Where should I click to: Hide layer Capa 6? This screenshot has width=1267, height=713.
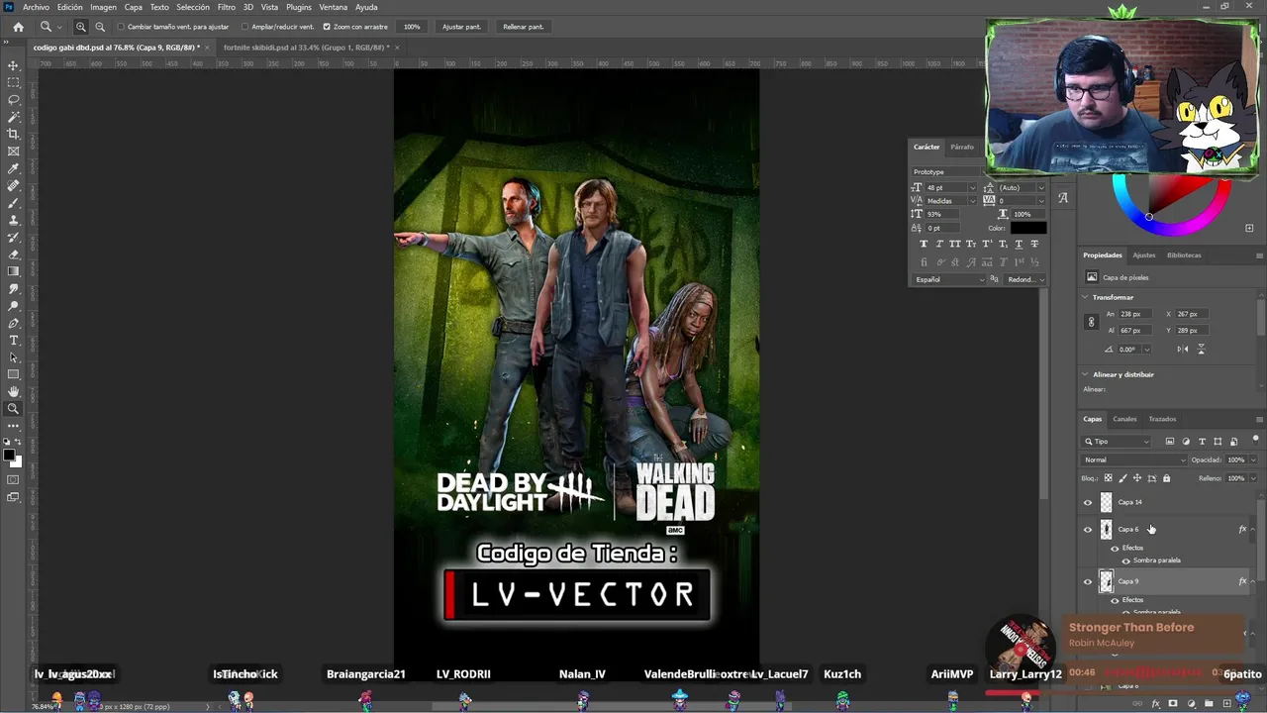(1088, 529)
